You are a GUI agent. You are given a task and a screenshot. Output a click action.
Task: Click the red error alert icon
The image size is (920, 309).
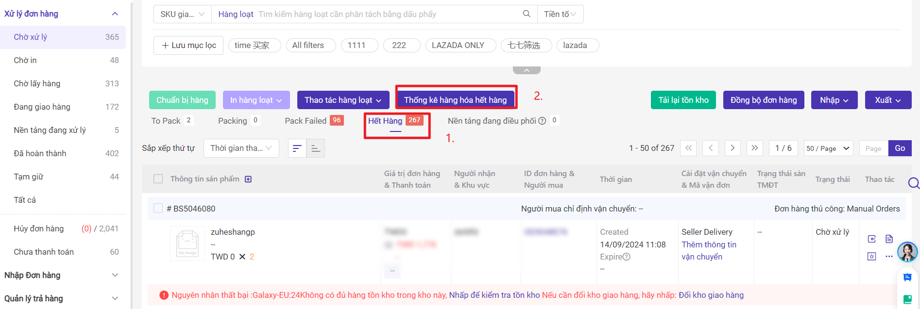coord(164,295)
